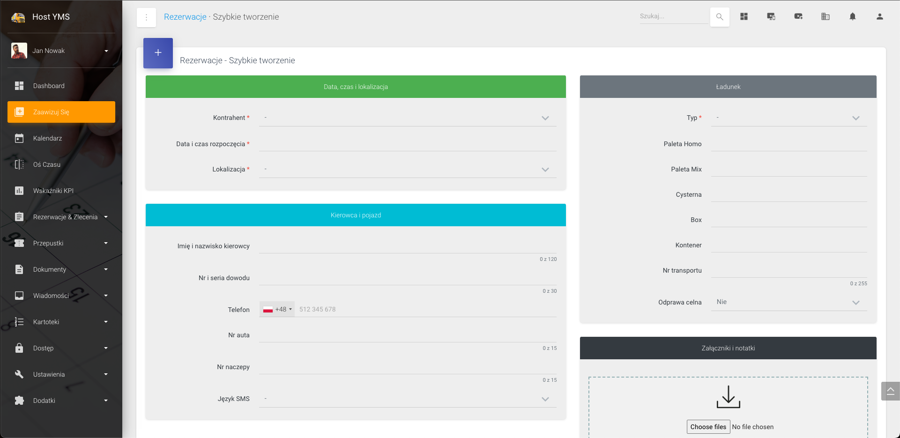Open the notifications bell icon
Viewport: 900px width, 438px height.
coord(853,17)
